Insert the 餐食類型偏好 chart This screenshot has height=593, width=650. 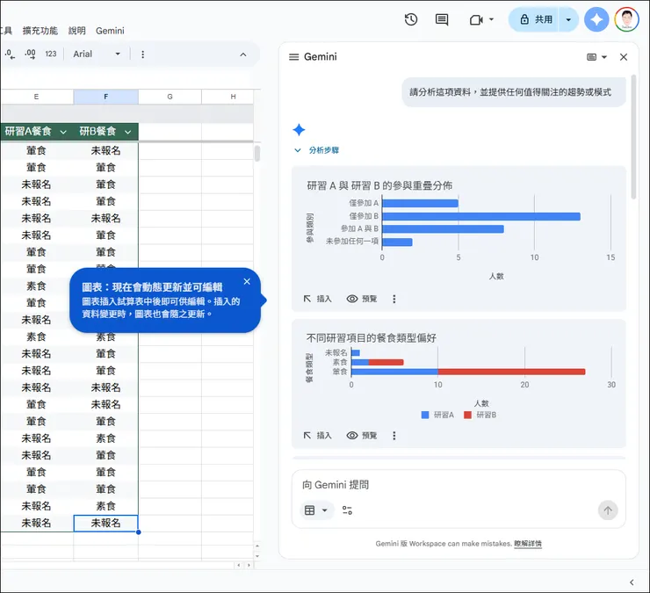pos(318,435)
